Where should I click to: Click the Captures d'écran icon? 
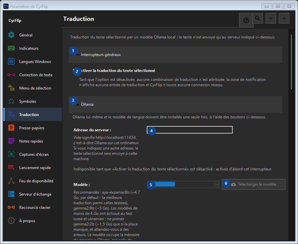pos(11,154)
